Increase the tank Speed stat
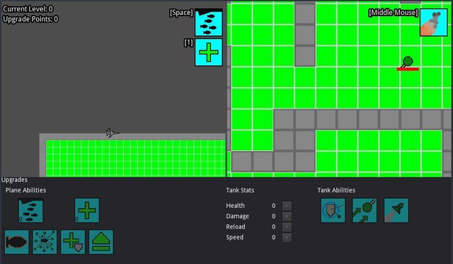 (287, 237)
